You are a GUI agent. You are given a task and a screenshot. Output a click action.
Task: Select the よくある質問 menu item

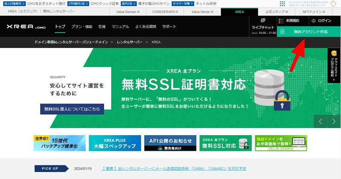pyautogui.click(x=145, y=27)
